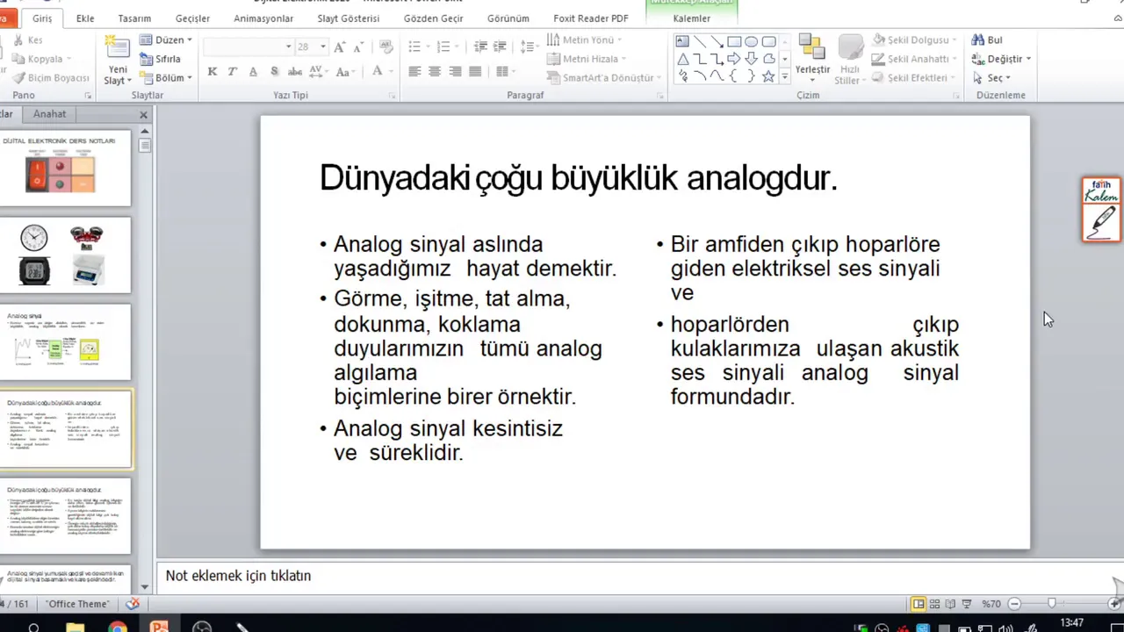The width and height of the screenshot is (1124, 632).
Task: Select Biçim Boyacısı format painter
Action: pos(50,78)
